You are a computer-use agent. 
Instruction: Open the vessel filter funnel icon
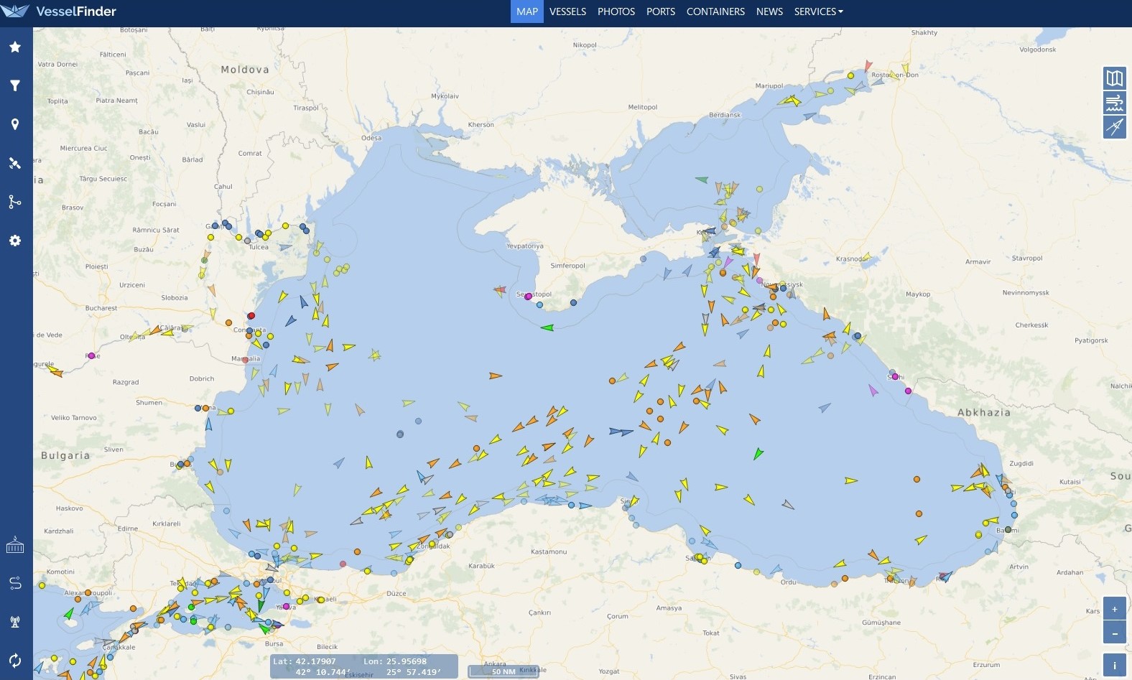tap(15, 86)
